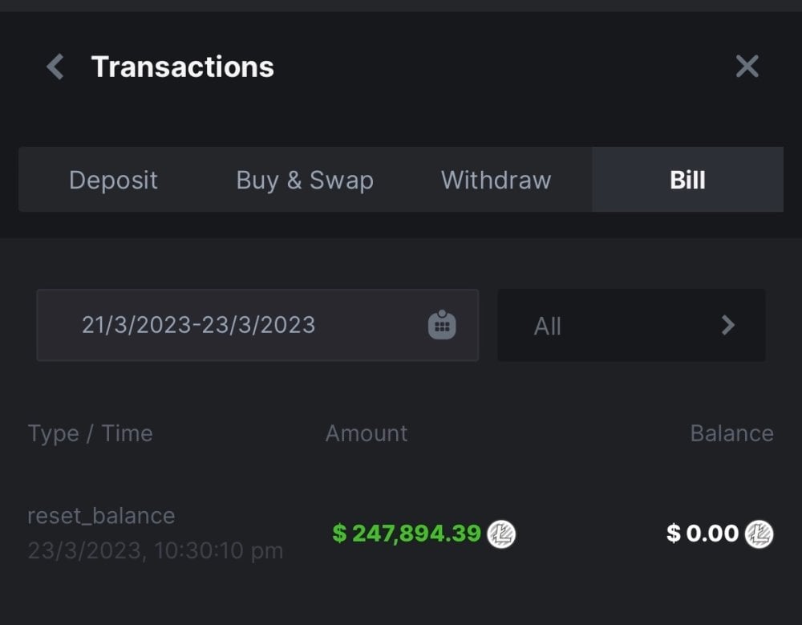Click the Transactions title text

183,67
